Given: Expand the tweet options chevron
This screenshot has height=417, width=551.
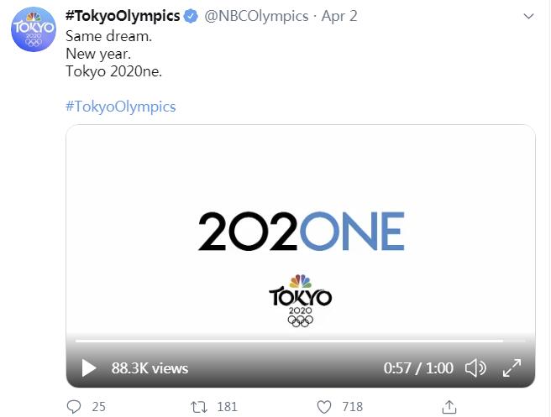Looking at the screenshot, I should (527, 17).
